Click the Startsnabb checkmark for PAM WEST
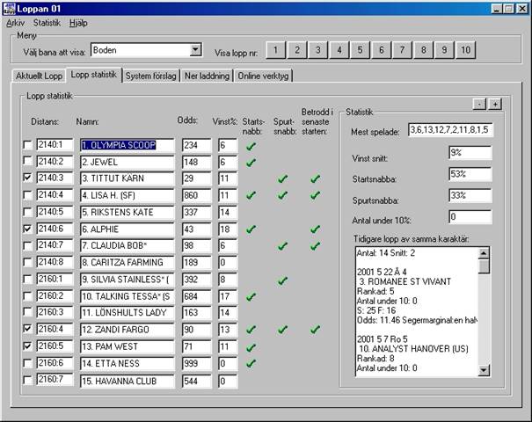 pos(251,347)
